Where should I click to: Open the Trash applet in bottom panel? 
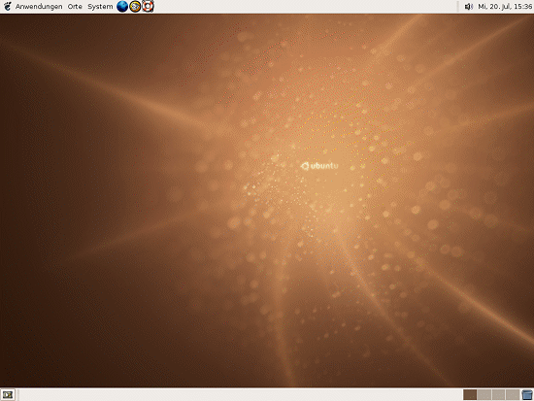pos(527,395)
